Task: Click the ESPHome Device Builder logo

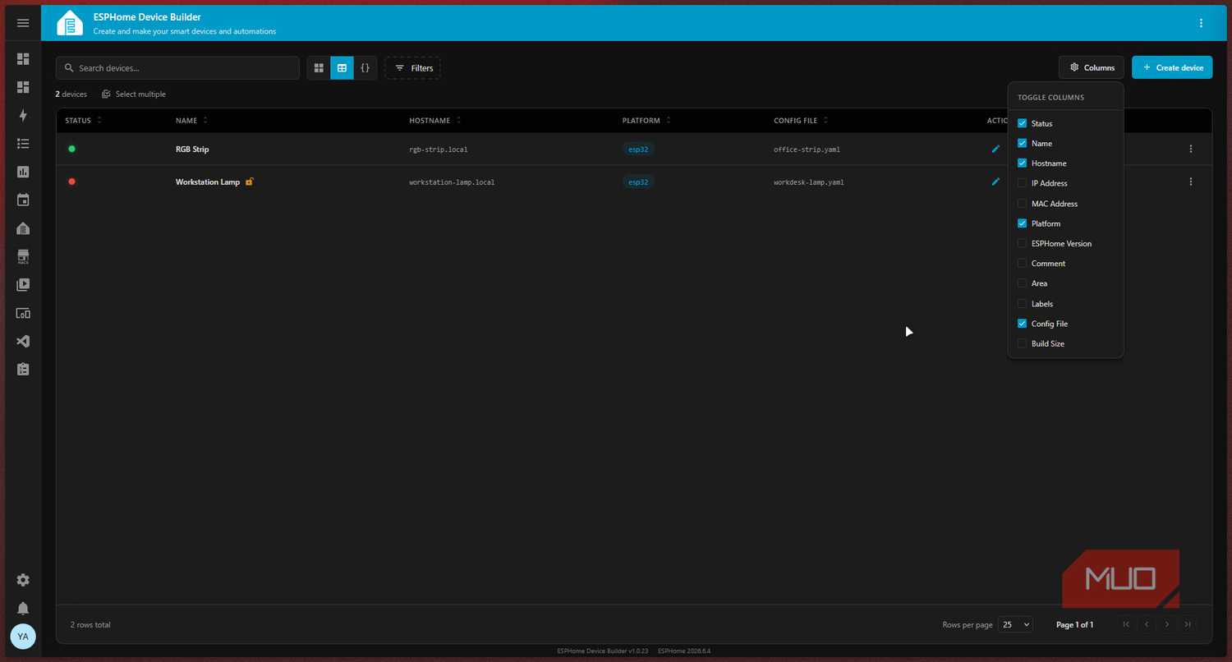Action: pyautogui.click(x=70, y=23)
